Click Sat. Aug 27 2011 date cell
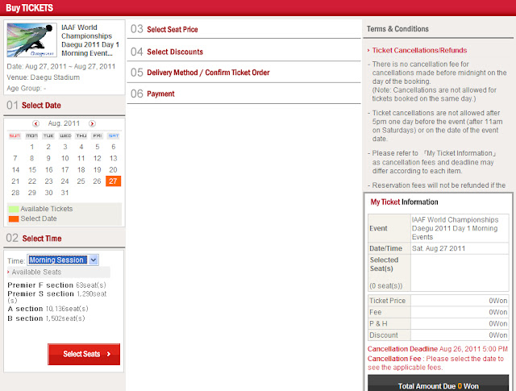516x391 pixels. [x=460, y=248]
